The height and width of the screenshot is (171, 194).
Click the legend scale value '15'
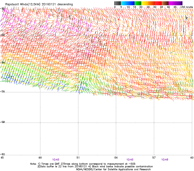[x=134, y=7]
